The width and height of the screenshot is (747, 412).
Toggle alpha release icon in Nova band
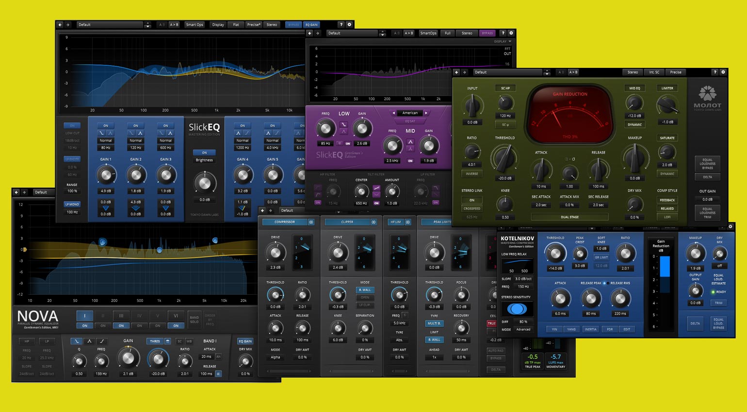pos(218,374)
